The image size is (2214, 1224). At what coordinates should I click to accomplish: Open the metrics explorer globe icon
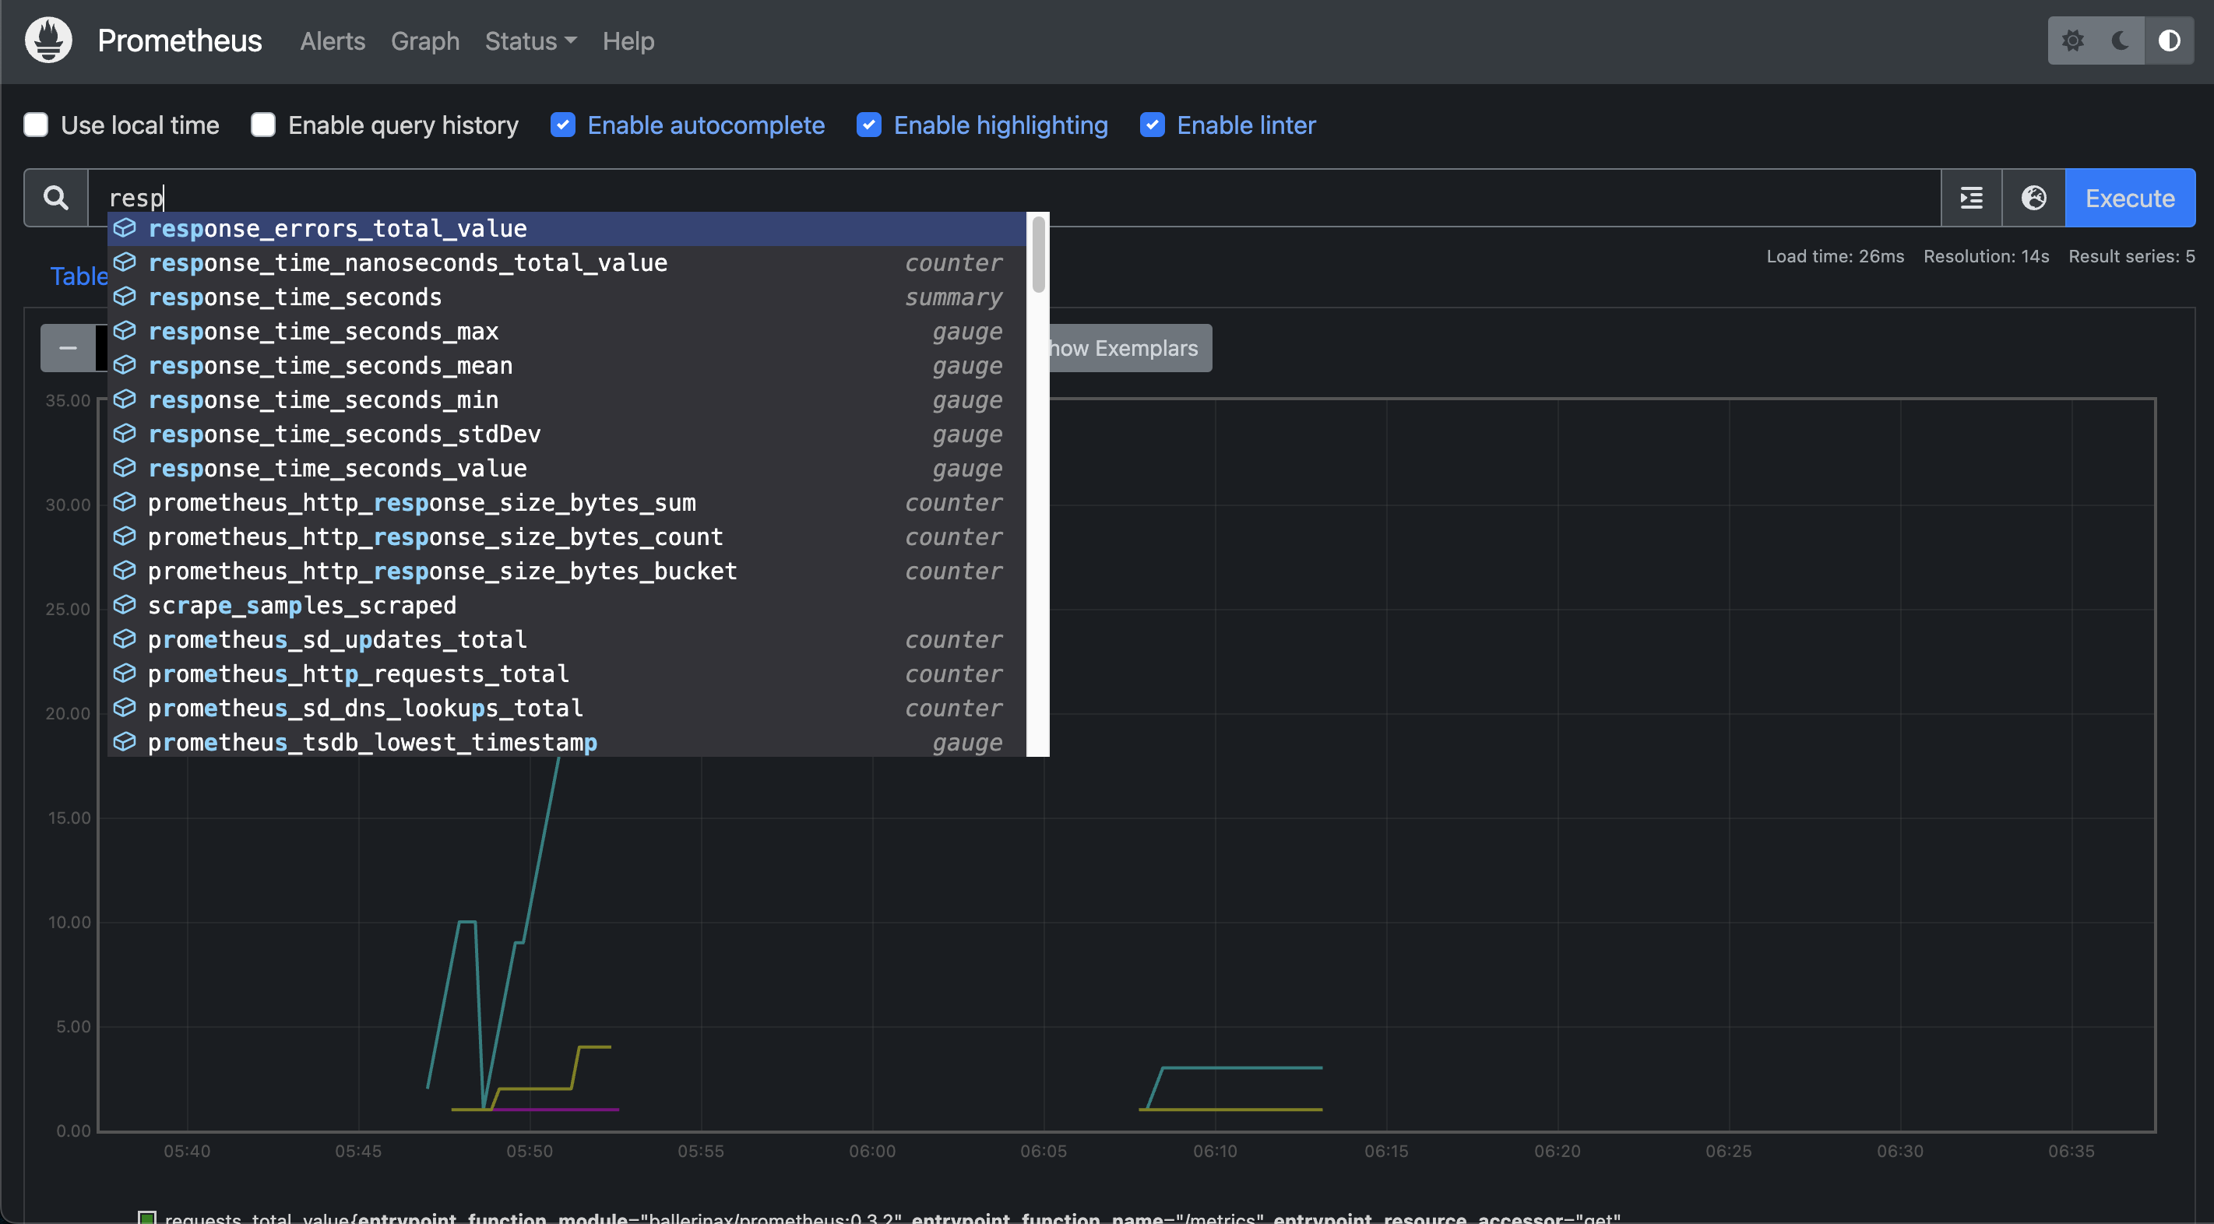(x=2033, y=198)
